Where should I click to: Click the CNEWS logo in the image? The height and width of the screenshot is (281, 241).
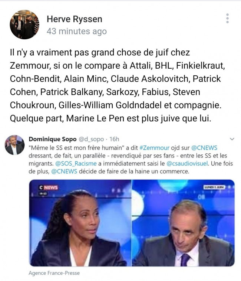click(x=49, y=187)
